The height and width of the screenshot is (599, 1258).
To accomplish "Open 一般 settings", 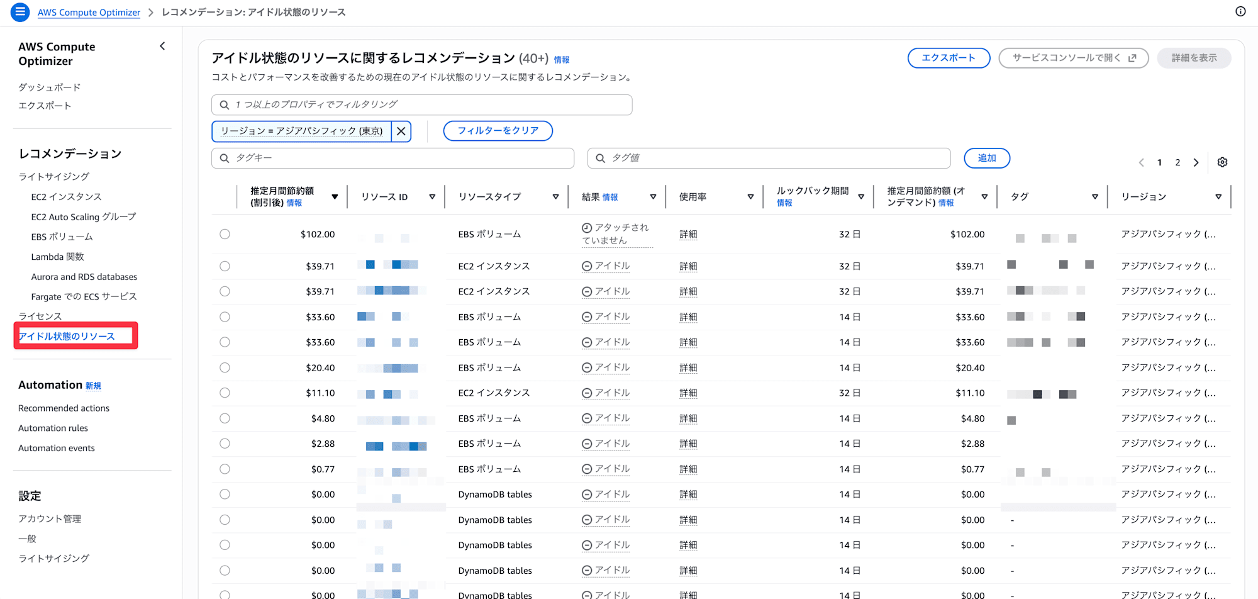I will pyautogui.click(x=28, y=539).
